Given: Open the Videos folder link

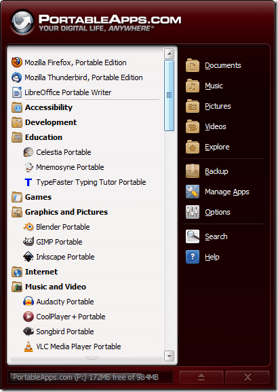Looking at the screenshot, I should [x=216, y=126].
